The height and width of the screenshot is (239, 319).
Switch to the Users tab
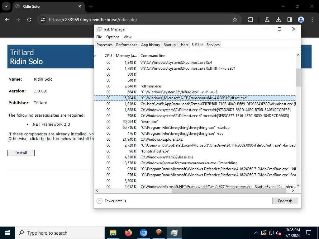pyautogui.click(x=184, y=45)
